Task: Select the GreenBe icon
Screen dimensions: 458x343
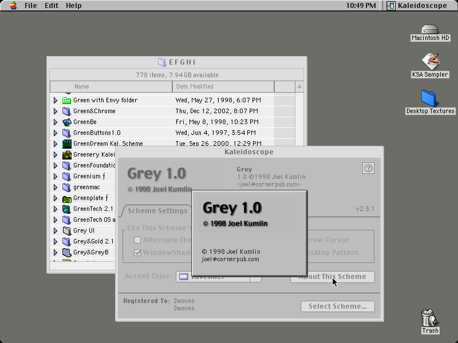Action: click(66, 122)
